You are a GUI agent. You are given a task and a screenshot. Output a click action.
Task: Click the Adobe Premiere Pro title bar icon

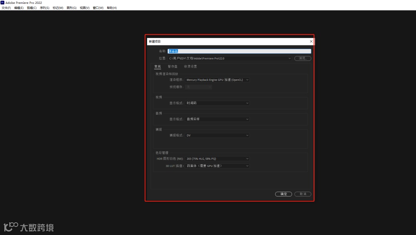click(x=2, y=3)
